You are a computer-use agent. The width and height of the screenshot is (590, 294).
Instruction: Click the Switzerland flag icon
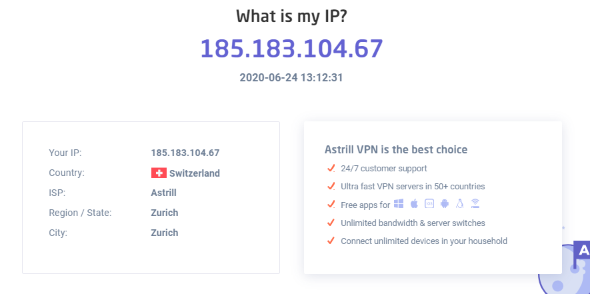pos(159,173)
